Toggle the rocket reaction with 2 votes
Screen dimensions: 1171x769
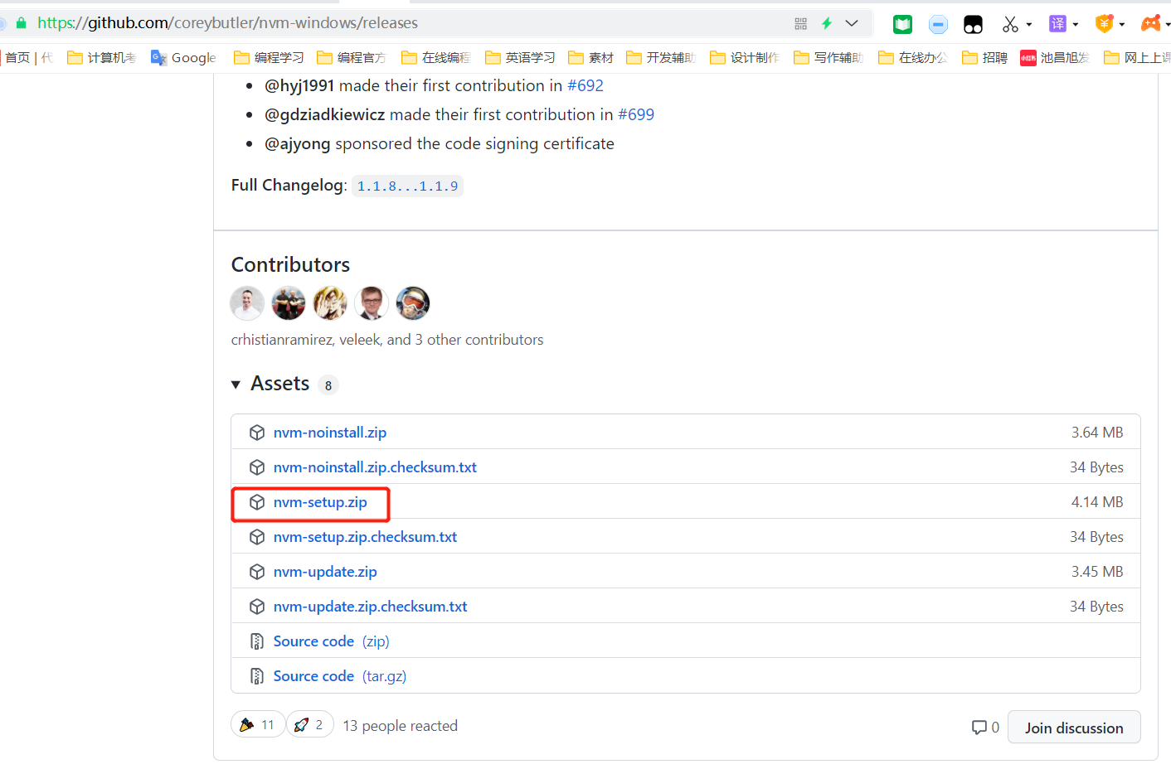click(x=310, y=725)
